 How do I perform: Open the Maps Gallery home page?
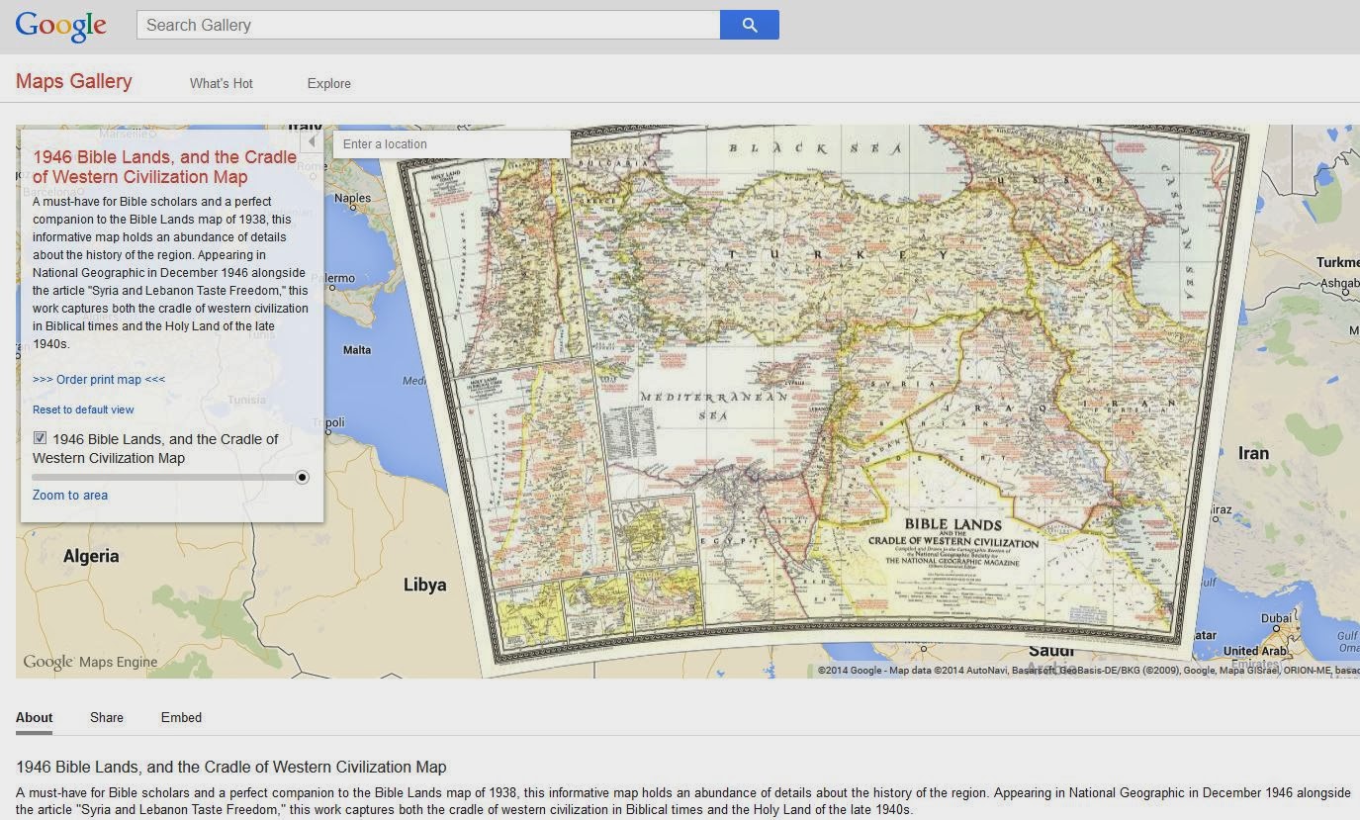73,81
